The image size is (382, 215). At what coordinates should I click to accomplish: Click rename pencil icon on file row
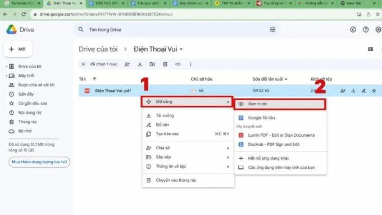coord(363,91)
